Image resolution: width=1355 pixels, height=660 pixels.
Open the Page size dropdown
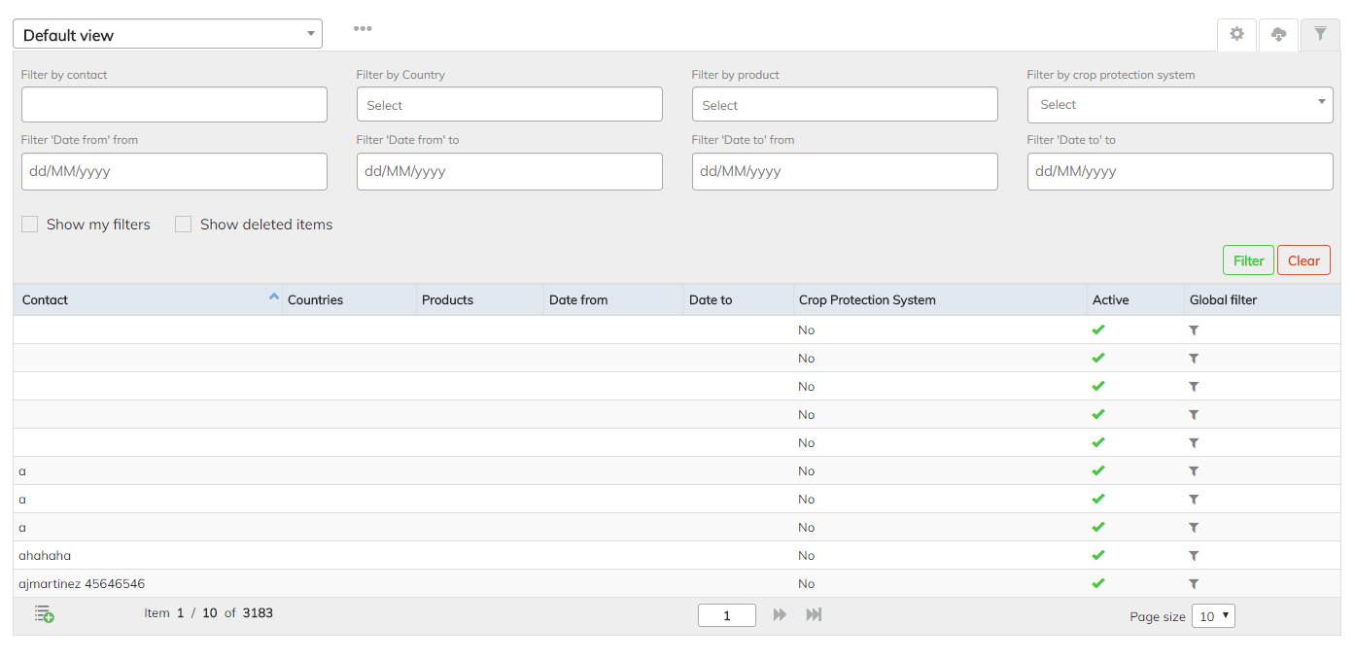[x=1212, y=616]
